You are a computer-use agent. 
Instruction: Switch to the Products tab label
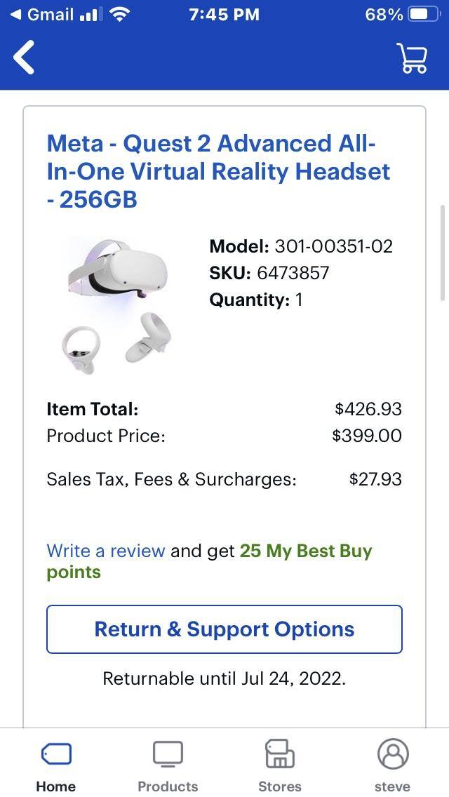168,786
